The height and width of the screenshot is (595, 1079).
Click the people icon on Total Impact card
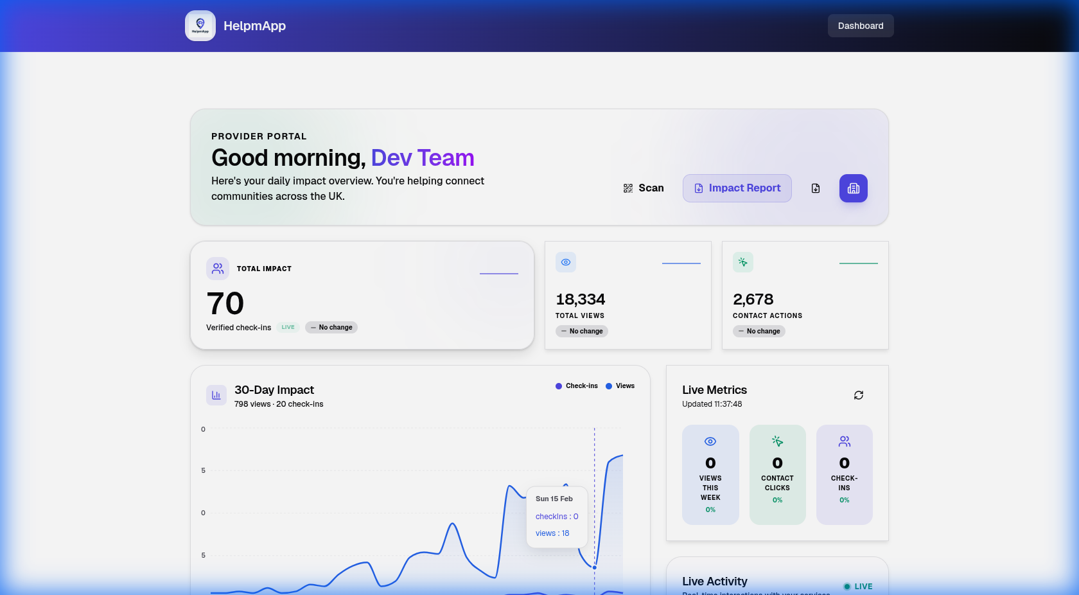click(217, 269)
